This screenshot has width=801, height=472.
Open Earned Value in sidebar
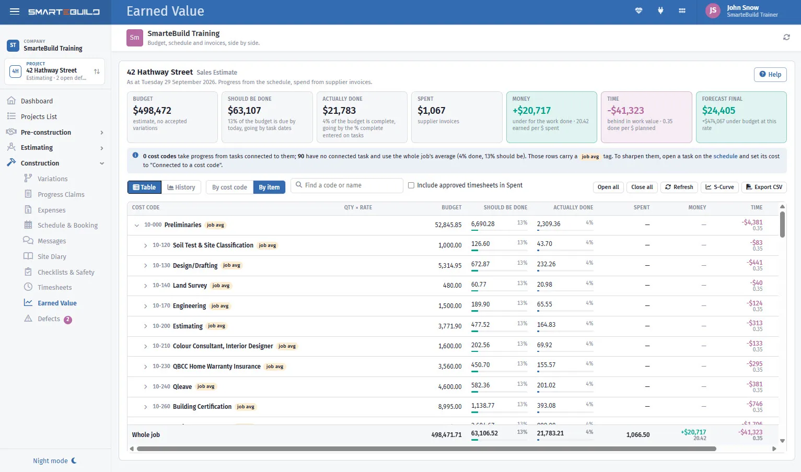(57, 303)
